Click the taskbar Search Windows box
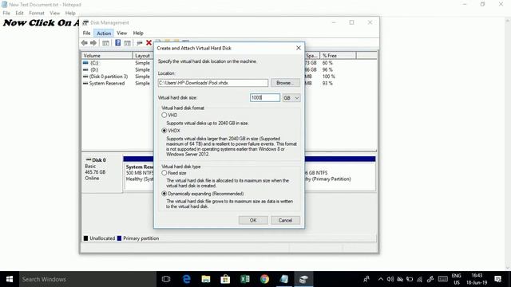The height and width of the screenshot is (287, 511). coord(88,279)
